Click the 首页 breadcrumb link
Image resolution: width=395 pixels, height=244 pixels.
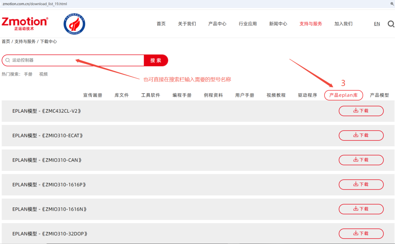(x=5, y=41)
